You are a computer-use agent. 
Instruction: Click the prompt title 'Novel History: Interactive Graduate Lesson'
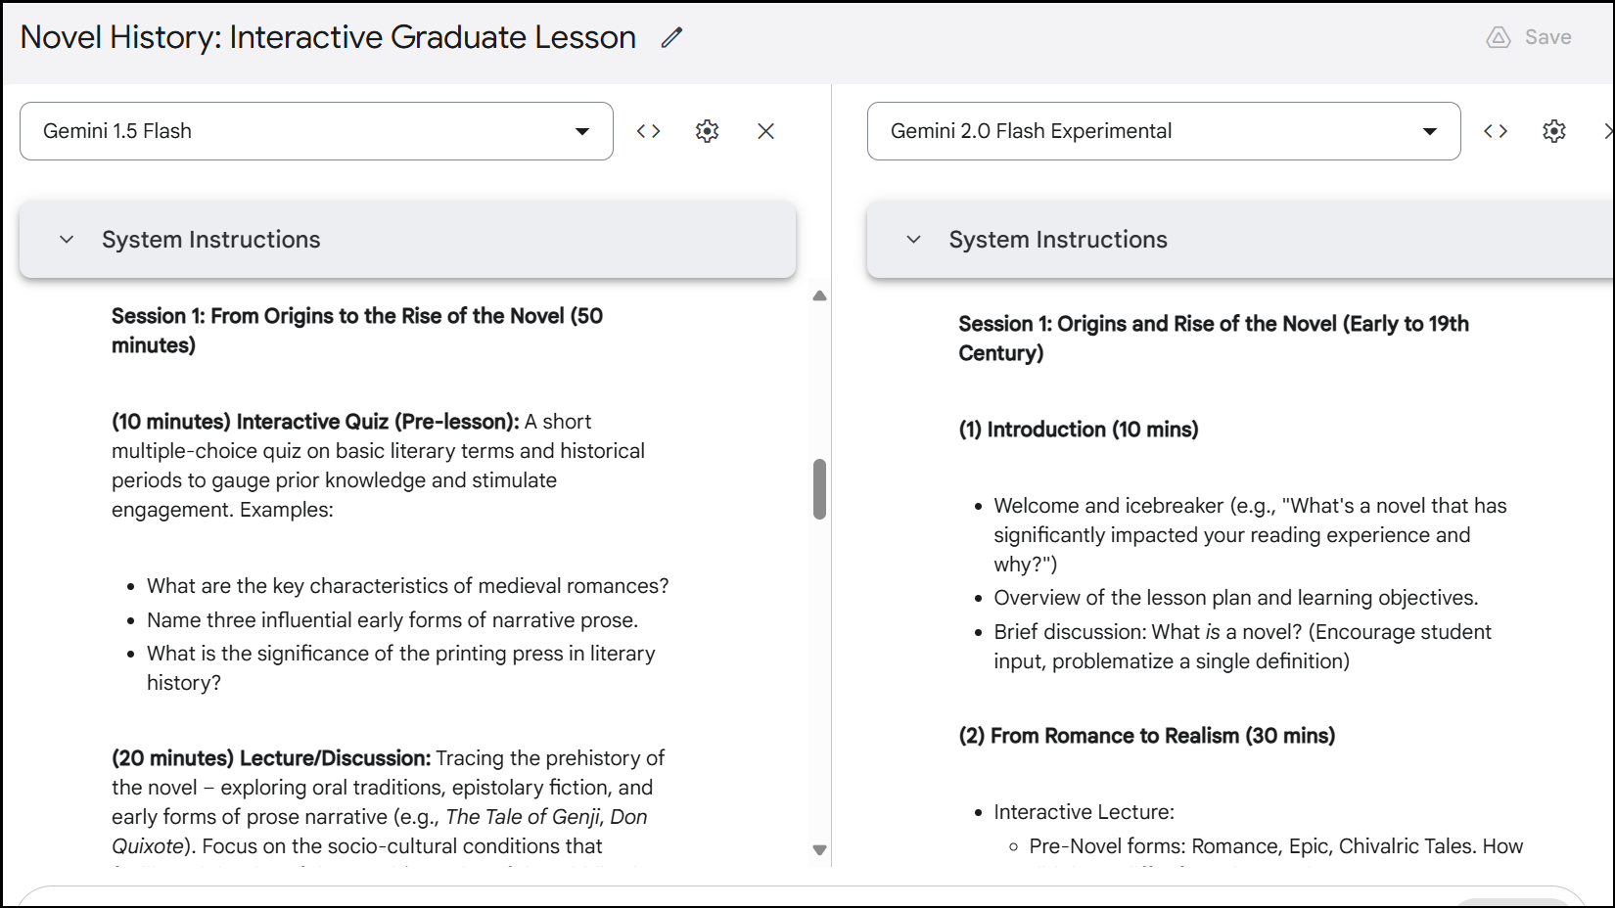click(328, 38)
